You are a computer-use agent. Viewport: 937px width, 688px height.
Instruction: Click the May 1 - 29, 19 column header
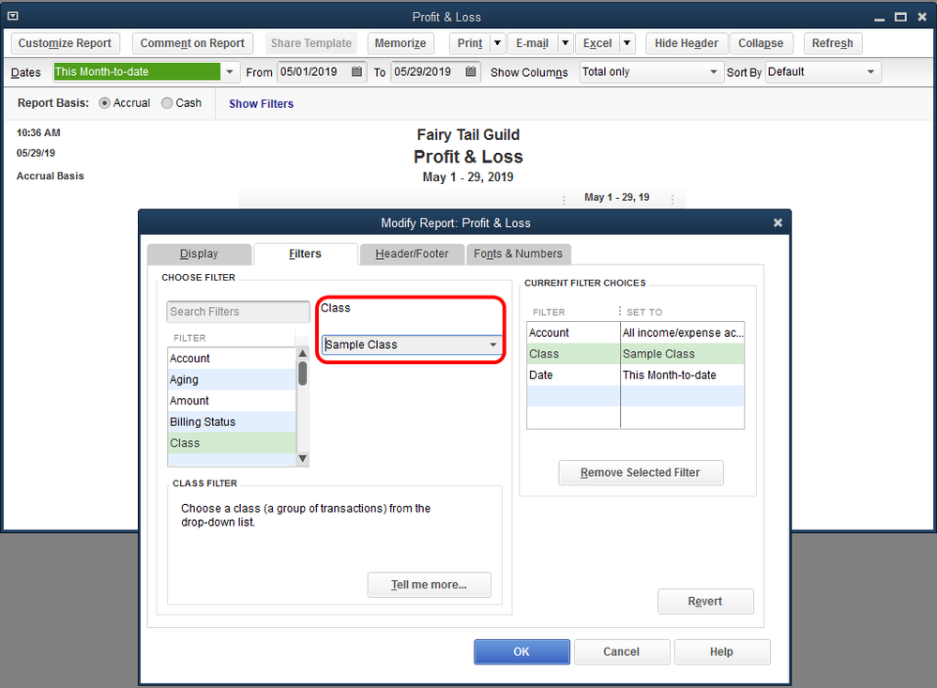pos(617,197)
